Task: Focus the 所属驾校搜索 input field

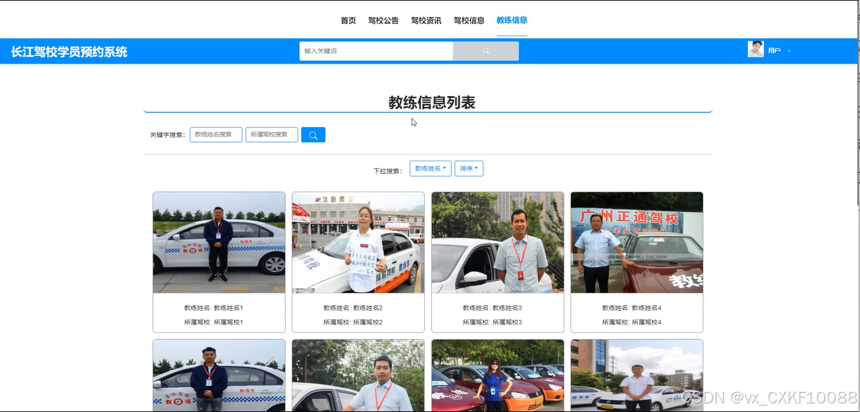Action: (272, 134)
